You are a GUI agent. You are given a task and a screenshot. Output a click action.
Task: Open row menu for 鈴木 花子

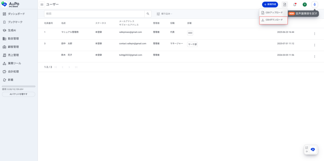pos(314,56)
